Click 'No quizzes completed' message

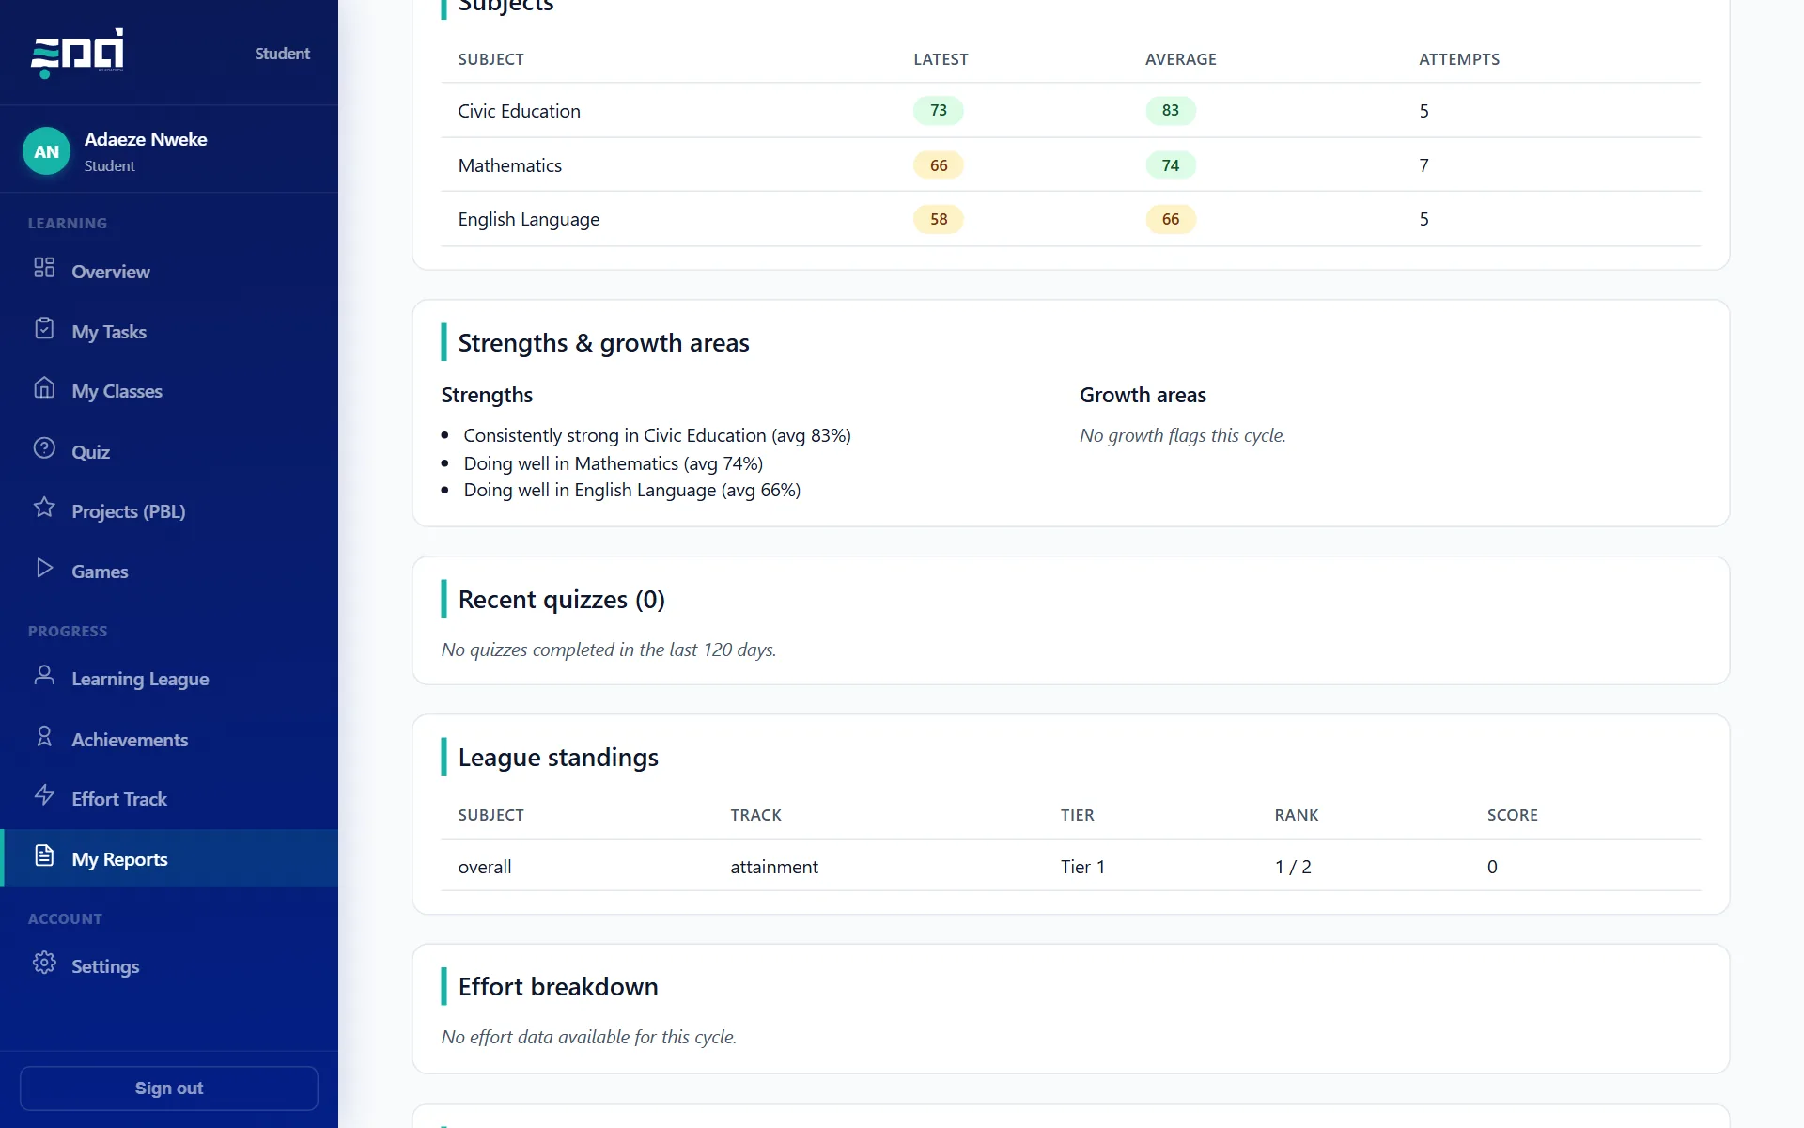[x=609, y=650]
